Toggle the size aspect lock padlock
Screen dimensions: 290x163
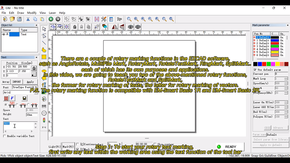(x=34, y=68)
